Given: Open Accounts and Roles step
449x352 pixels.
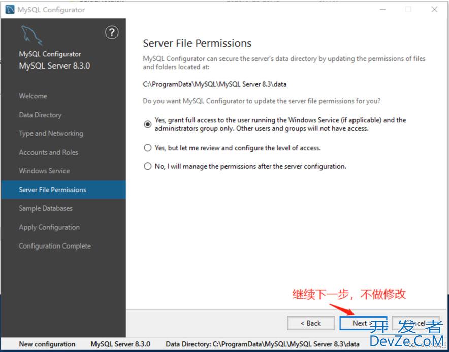Looking at the screenshot, I should 48,152.
